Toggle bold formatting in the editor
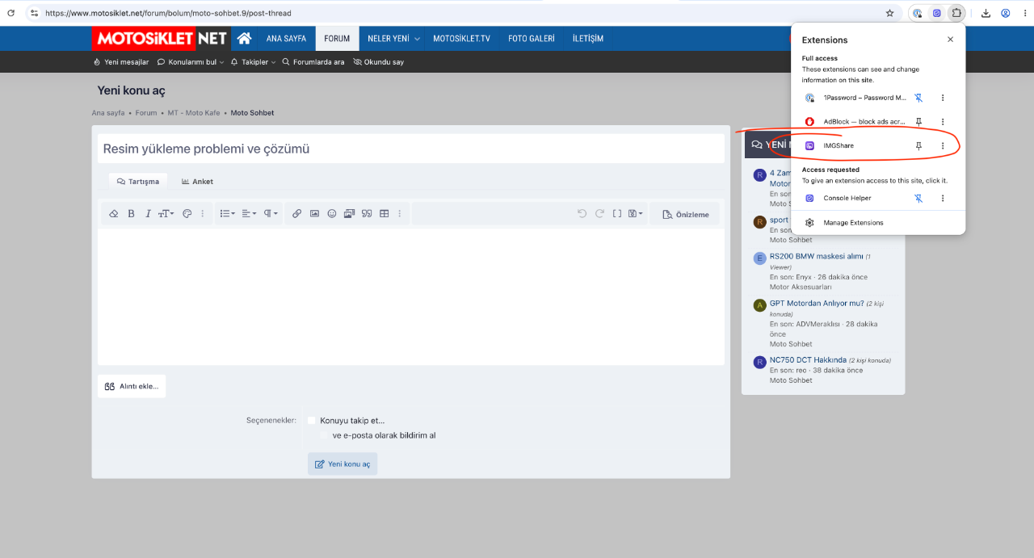 [x=132, y=214]
